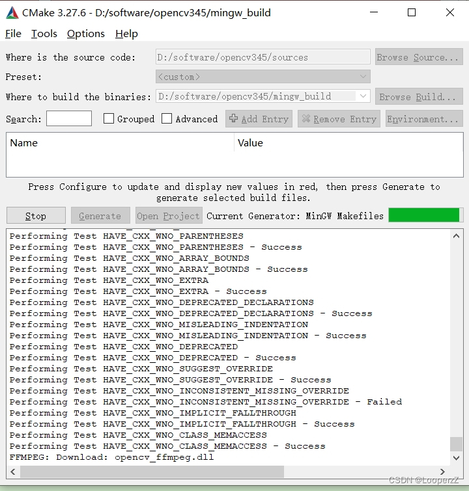Click the X icon on Remove Entry
The image size is (469, 491).
[306, 118]
